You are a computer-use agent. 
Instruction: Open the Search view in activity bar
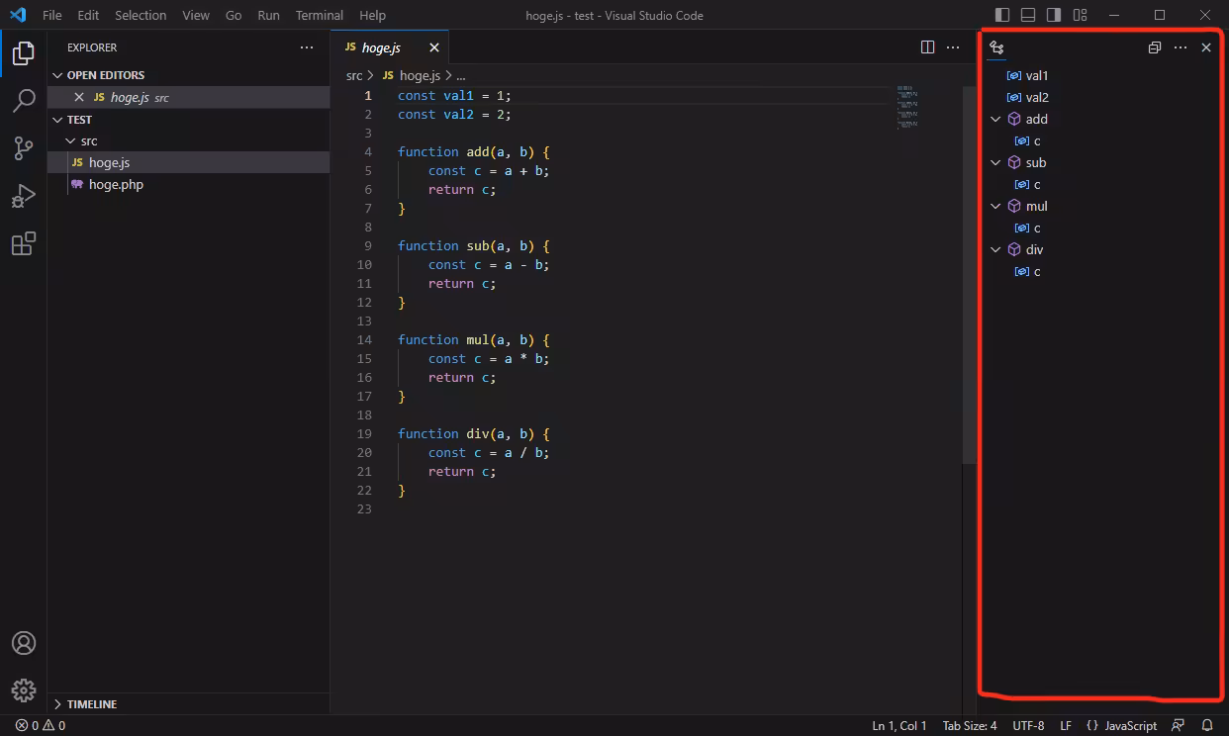click(24, 101)
